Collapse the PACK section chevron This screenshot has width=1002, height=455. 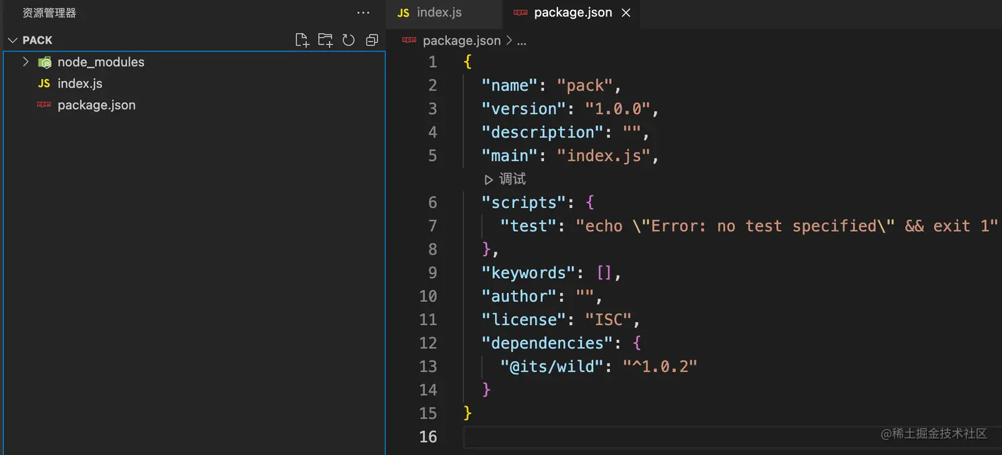(12, 40)
